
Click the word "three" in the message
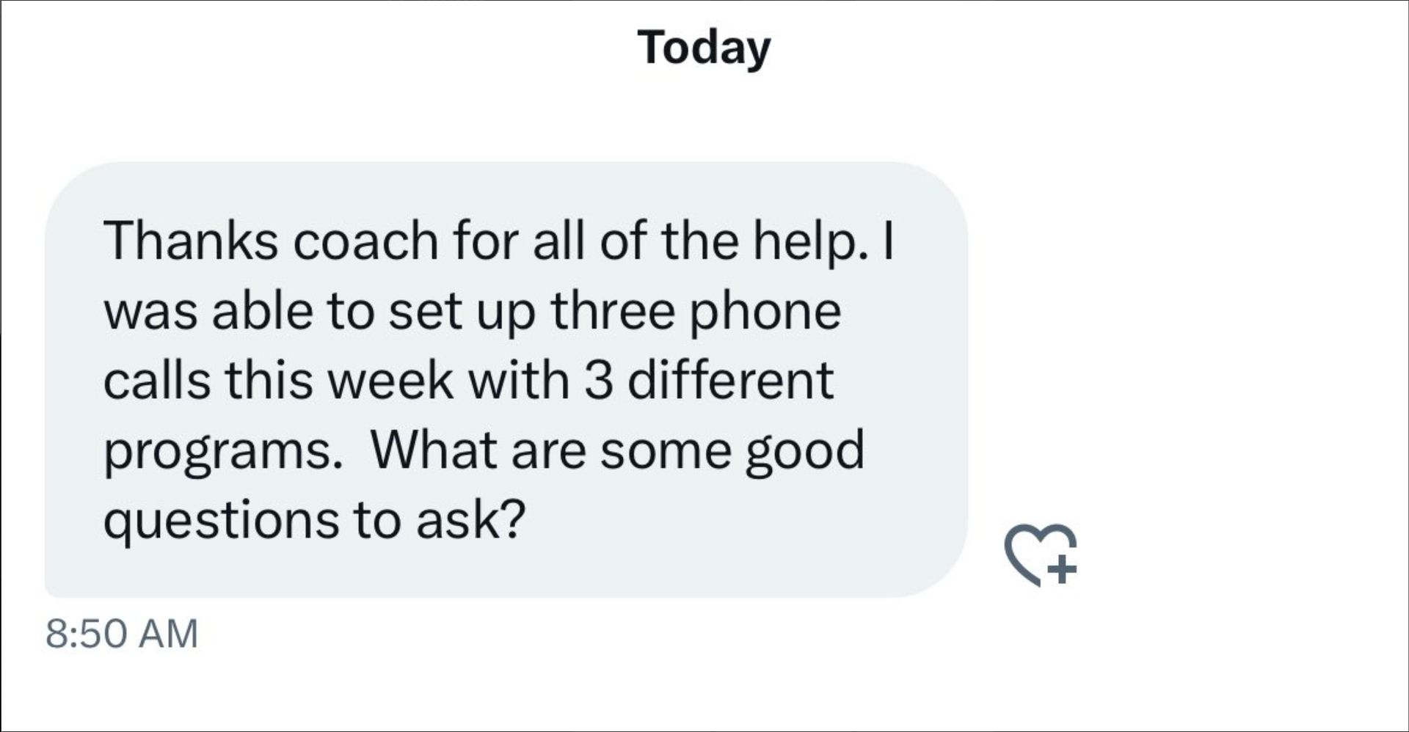click(x=612, y=311)
